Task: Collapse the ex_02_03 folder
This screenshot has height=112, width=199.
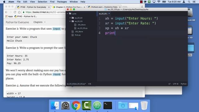Action: pyautogui.click(x=70, y=21)
